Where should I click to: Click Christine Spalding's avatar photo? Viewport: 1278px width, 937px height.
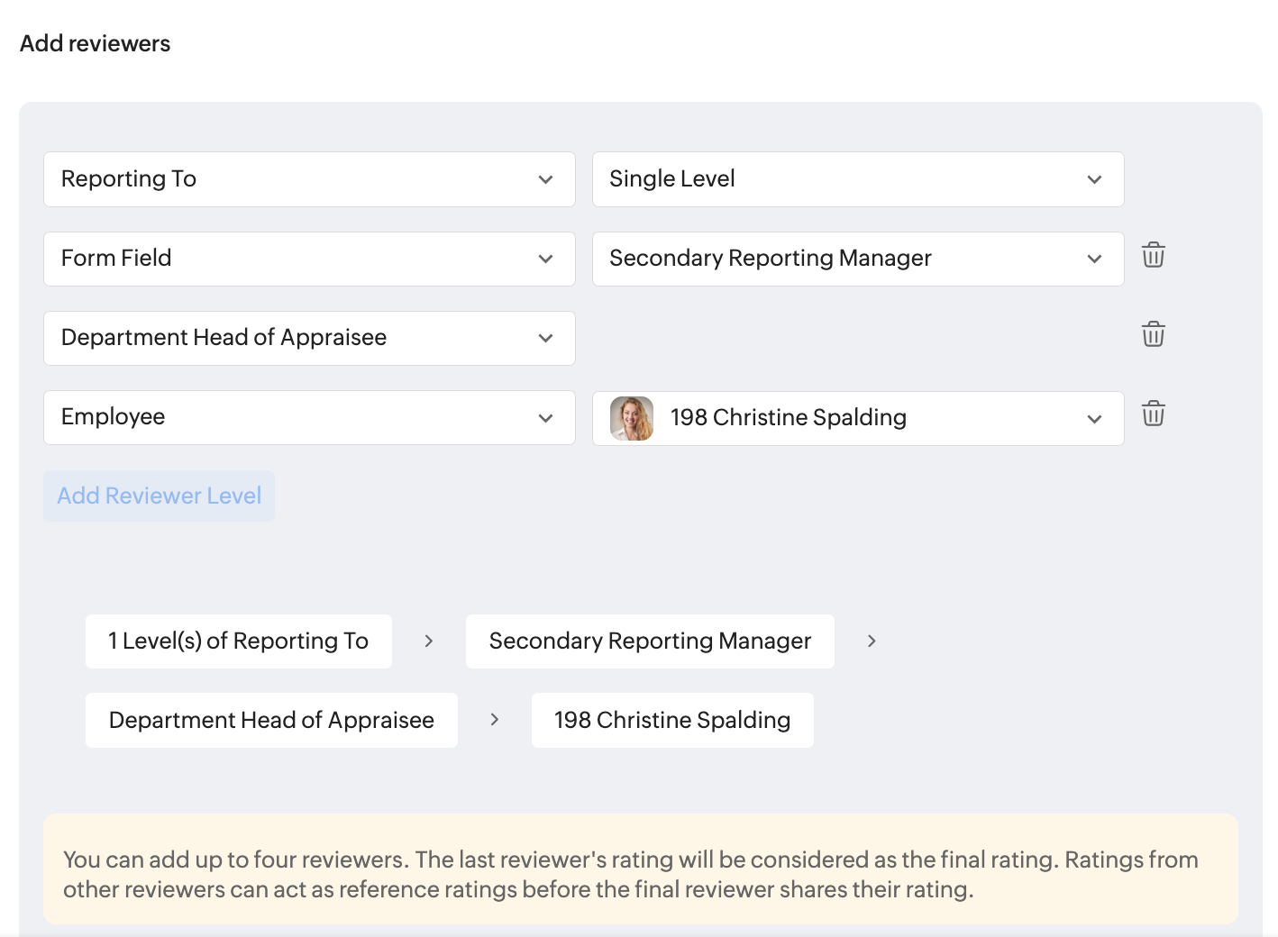coord(632,418)
